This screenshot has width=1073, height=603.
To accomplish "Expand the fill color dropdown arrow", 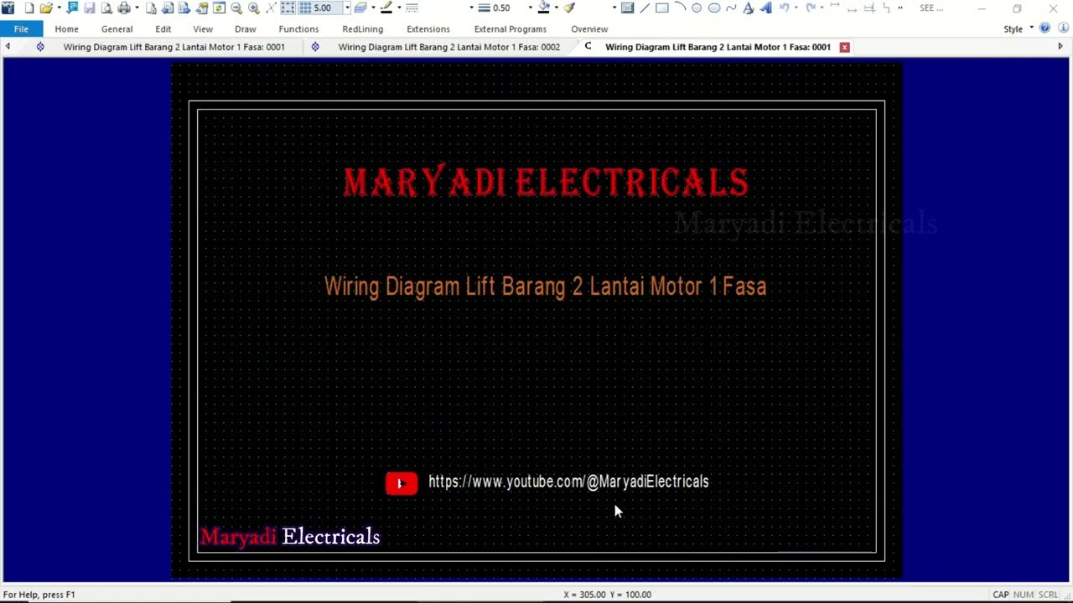I will coord(557,8).
